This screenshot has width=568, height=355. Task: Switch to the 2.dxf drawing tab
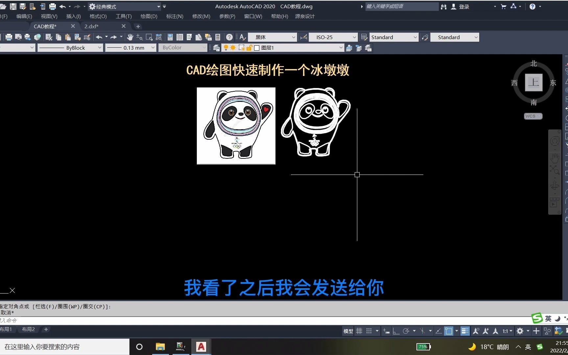pyautogui.click(x=91, y=26)
